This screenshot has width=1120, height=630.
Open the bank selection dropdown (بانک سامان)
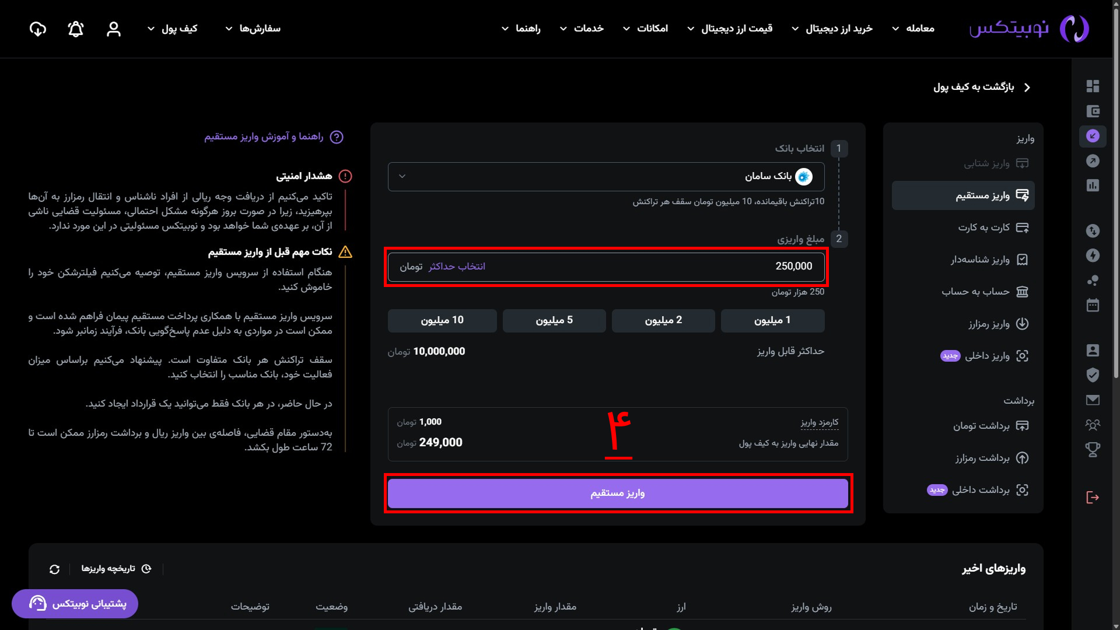605,176
